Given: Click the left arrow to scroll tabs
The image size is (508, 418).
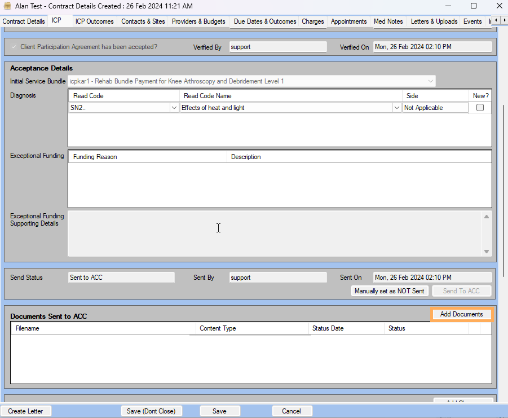Looking at the screenshot, I should point(496,20).
